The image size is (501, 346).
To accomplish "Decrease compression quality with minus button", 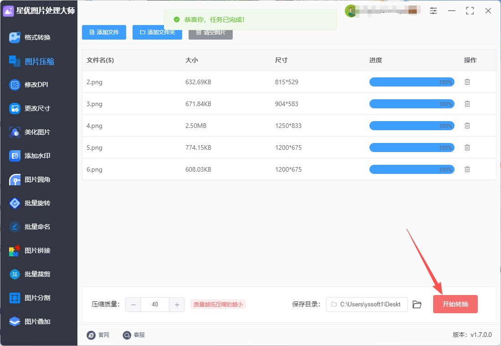I will 133,305.
